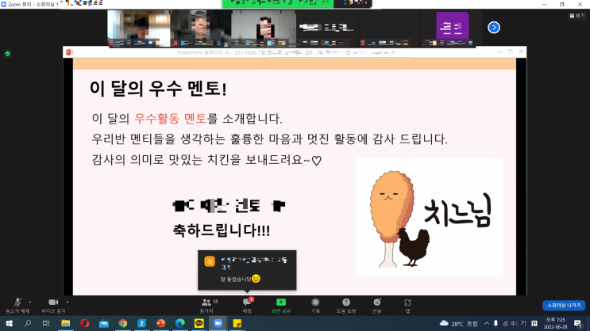Viewport: 590px width, 331px height.
Task: Open 반응 reactions menu
Action: click(376, 306)
